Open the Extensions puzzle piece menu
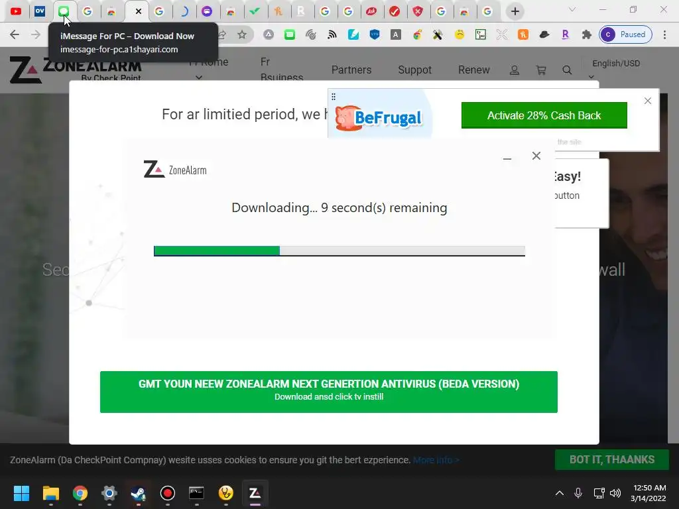 point(586,34)
